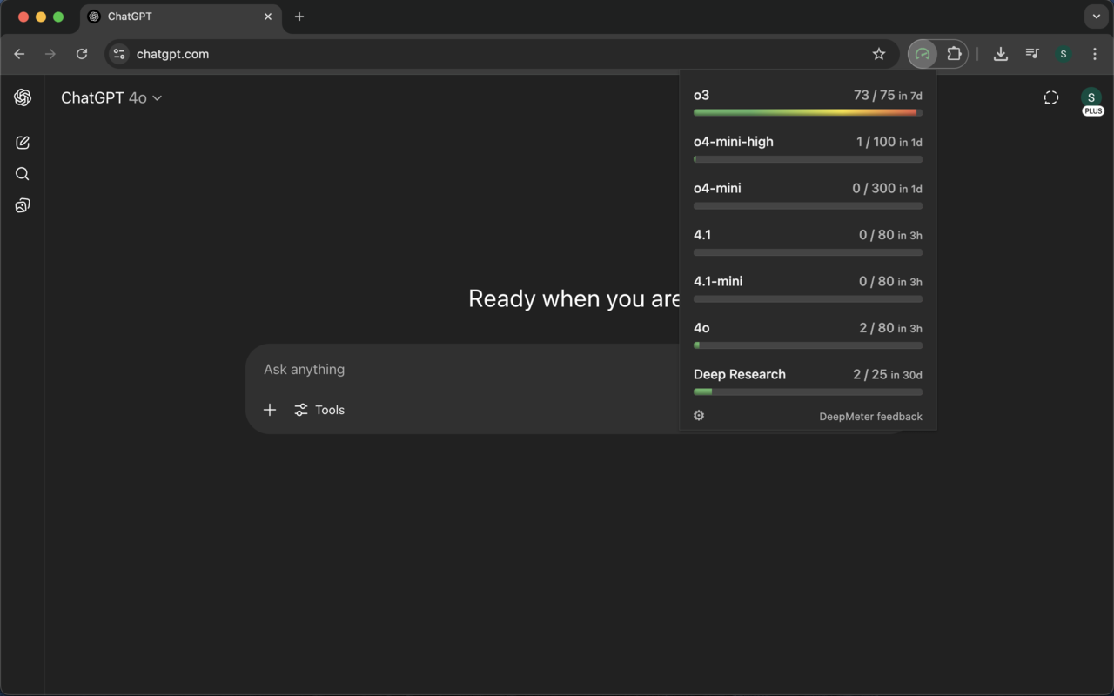Screen dimensions: 1114x696
Task: Click the 4.1 model label
Action: [702, 235]
